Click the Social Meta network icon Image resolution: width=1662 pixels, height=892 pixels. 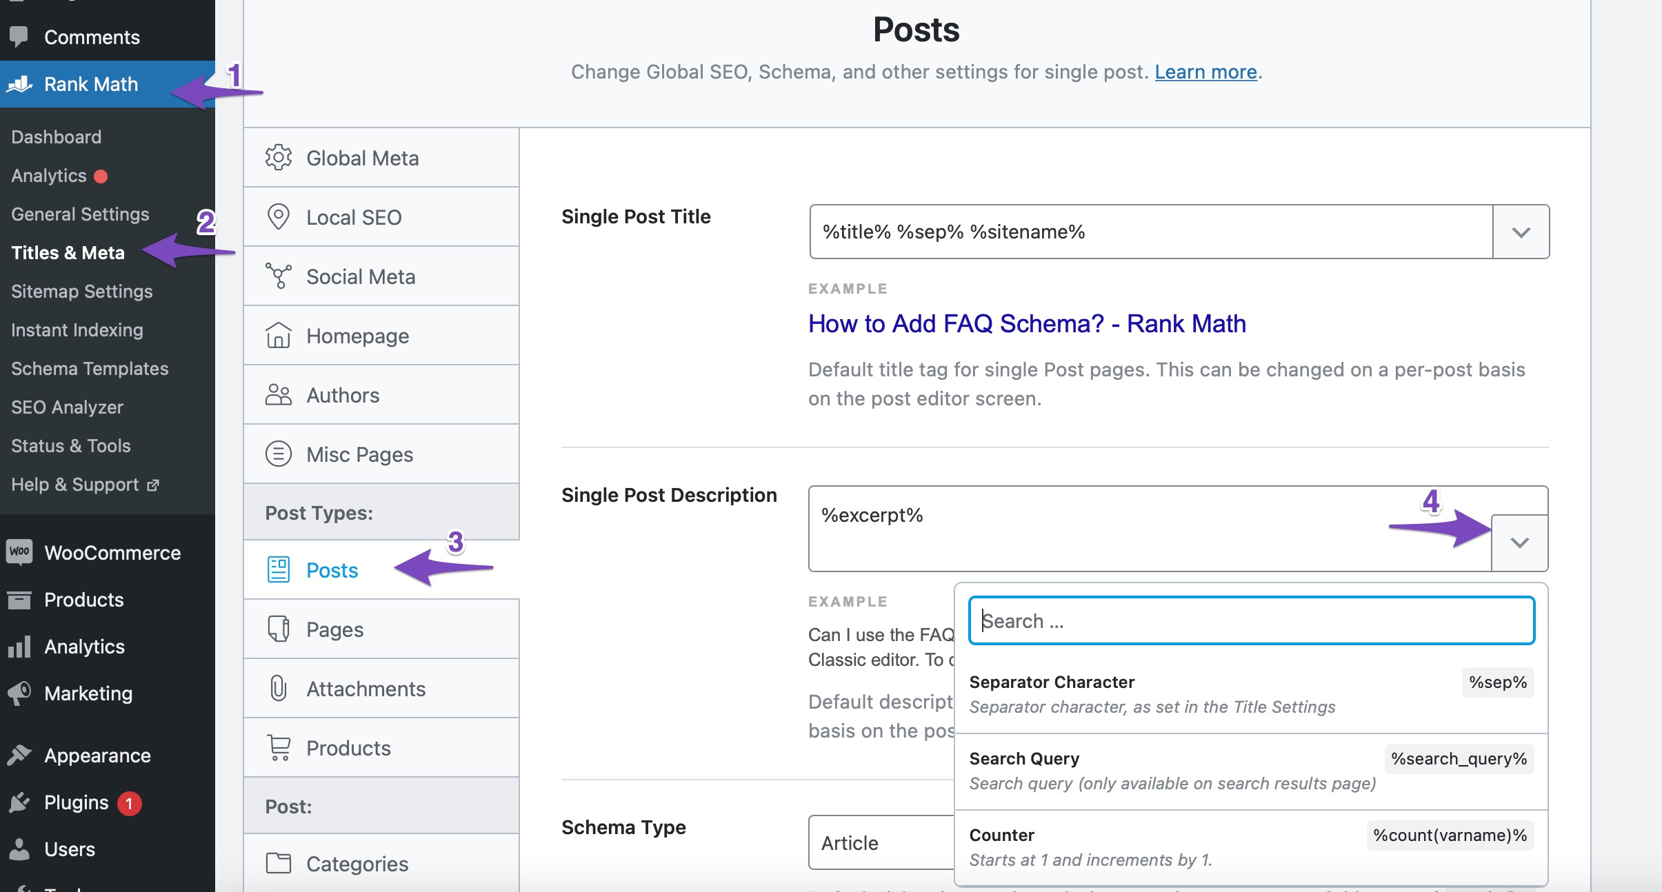point(279,276)
